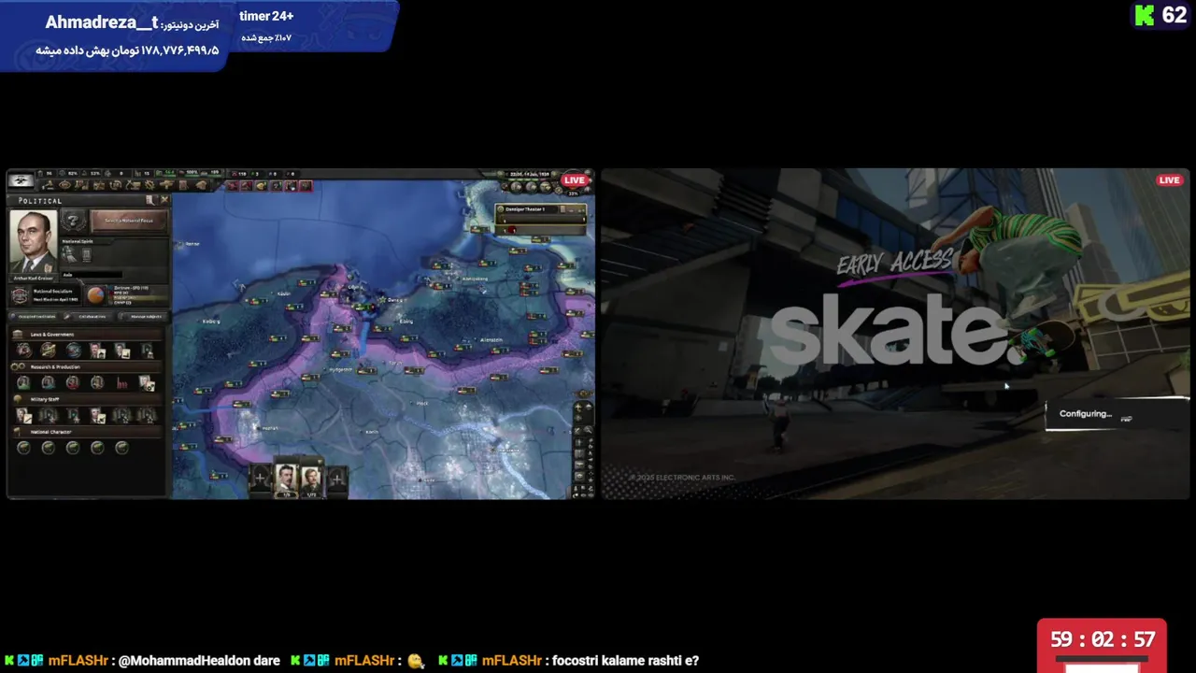Click the timer 24+ label
The image size is (1196, 673).
click(266, 16)
